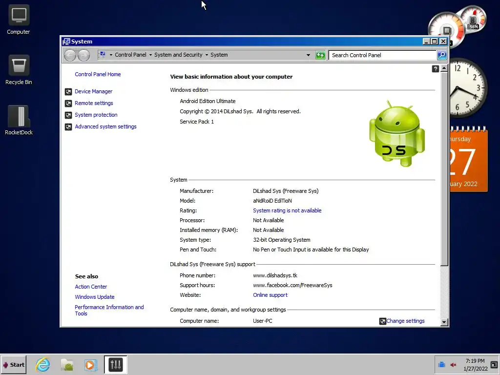Open Remote settings link

click(94, 104)
